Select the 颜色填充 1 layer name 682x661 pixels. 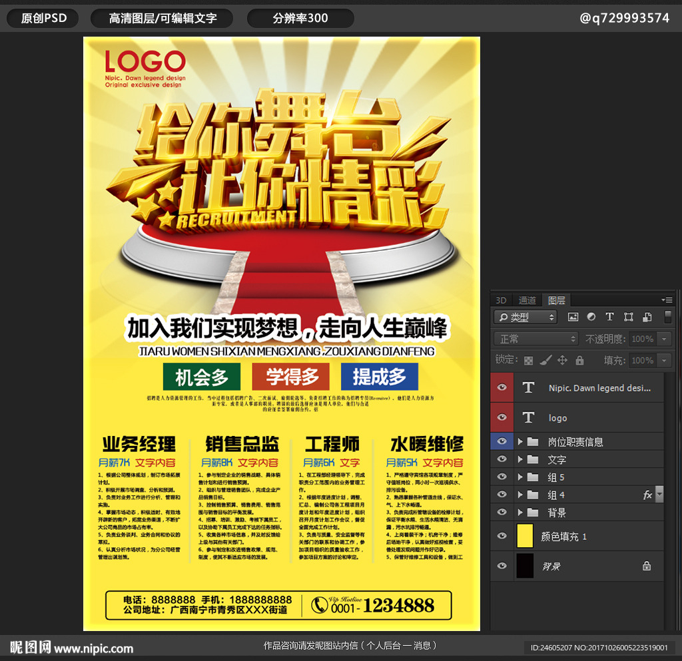[563, 537]
